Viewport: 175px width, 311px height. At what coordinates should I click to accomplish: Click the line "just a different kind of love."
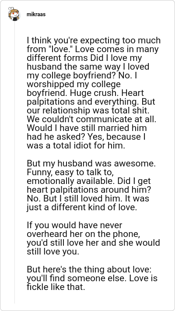[82, 207]
